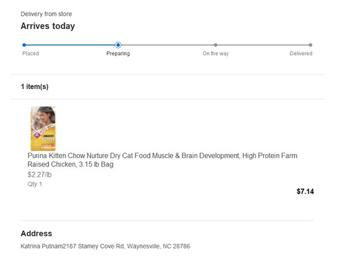Screen dimensions: 345x279
Task: Click the Delivery from store text
Action: (46, 14)
